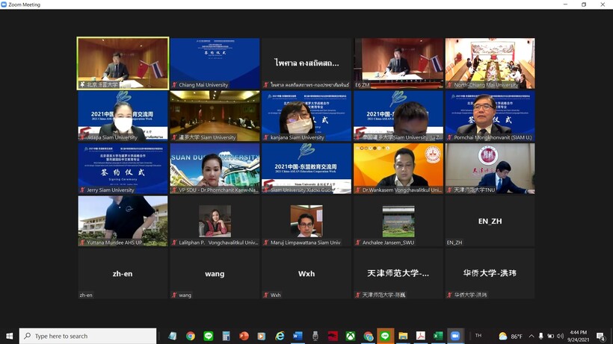Open the volume control in the system tray
Screen dimensions: 613x344
560,336
